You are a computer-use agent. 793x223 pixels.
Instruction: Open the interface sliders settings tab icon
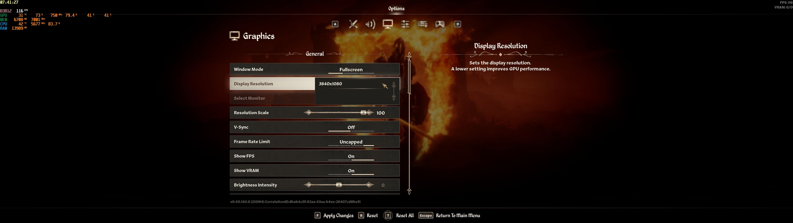click(x=405, y=24)
